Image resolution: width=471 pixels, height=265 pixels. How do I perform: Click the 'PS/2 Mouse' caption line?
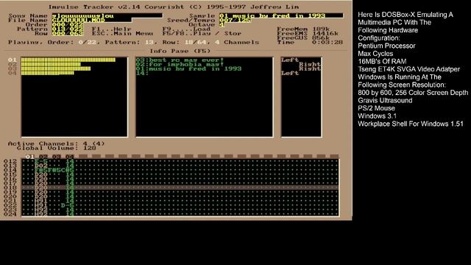click(x=376, y=108)
